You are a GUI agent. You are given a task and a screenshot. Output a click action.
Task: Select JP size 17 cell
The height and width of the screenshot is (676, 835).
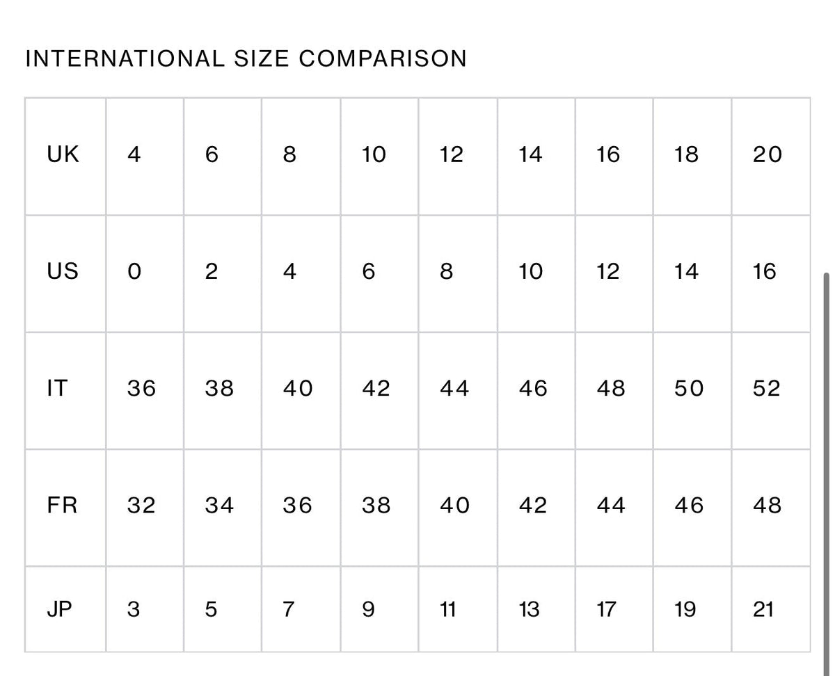click(x=614, y=609)
